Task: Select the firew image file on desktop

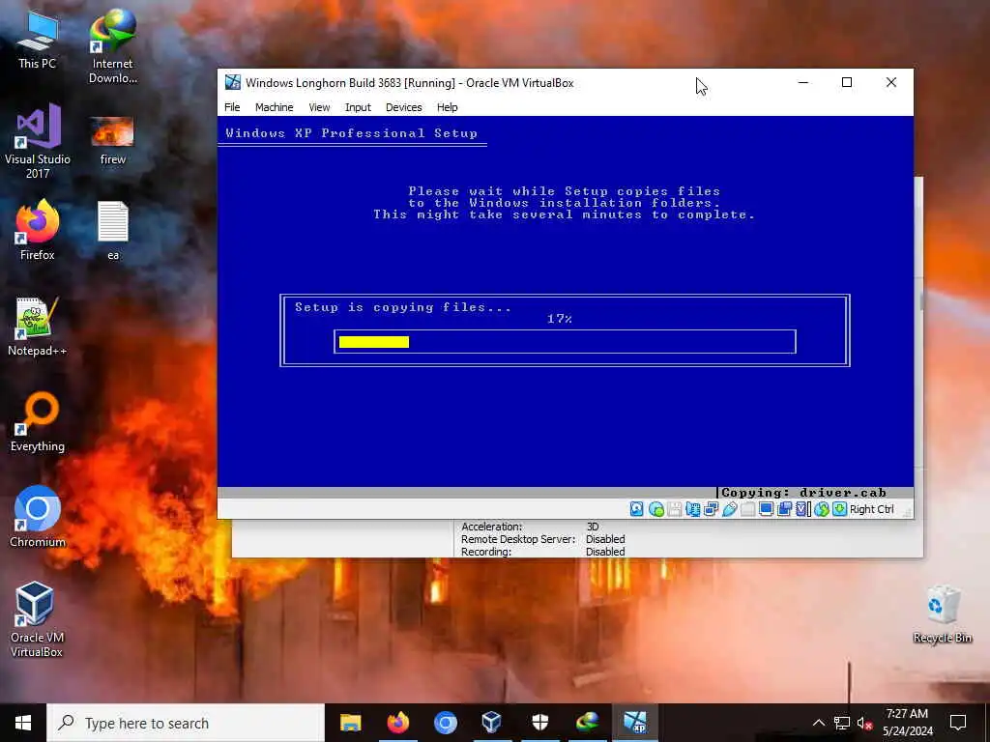Action: [112, 141]
